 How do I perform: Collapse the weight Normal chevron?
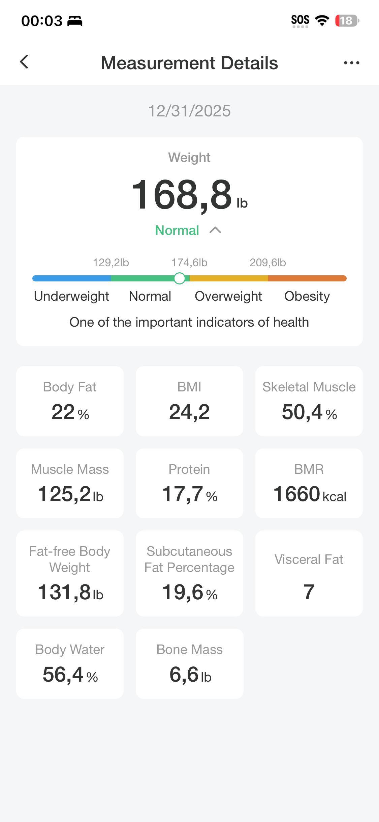click(215, 230)
